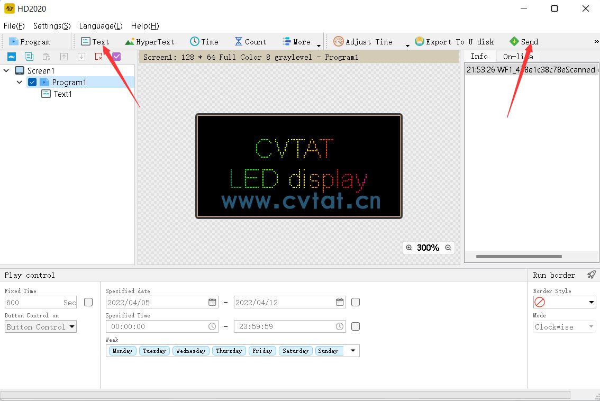Send the program to the screen
This screenshot has width=600, height=401.
(524, 42)
